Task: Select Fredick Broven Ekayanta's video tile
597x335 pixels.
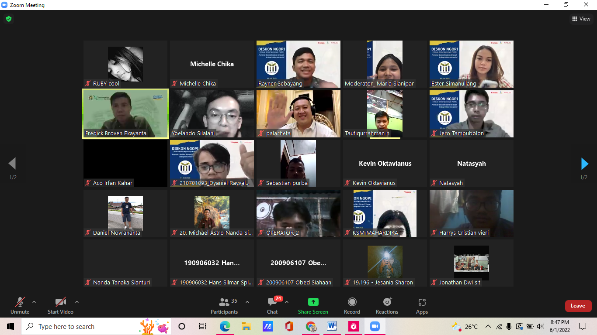Action: coord(125,114)
